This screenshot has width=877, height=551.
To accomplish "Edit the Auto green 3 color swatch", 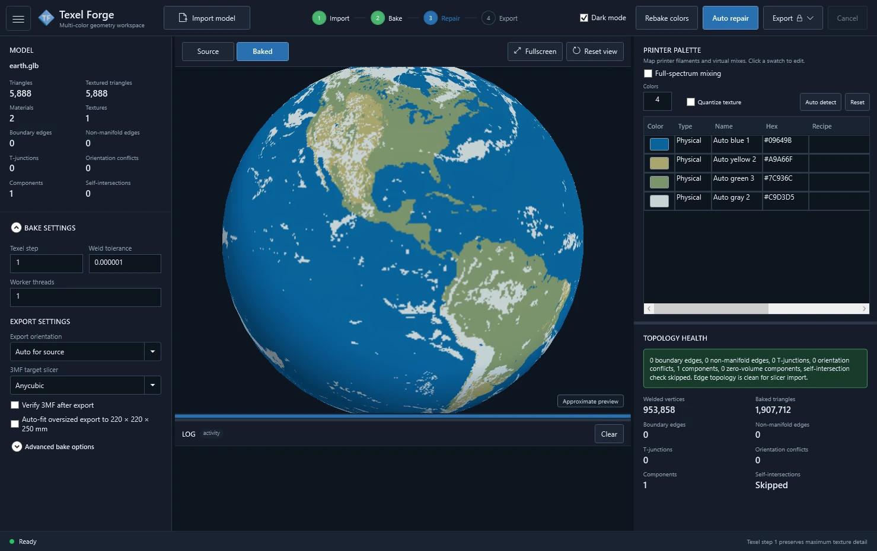I will tap(659, 182).
